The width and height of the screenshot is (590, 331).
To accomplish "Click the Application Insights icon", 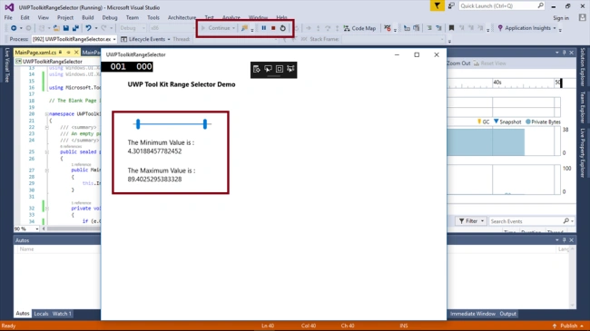I will click(x=500, y=28).
